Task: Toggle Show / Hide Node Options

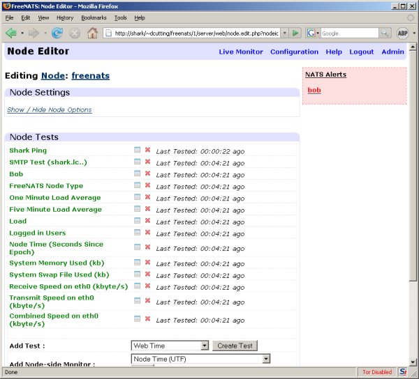Action: [50, 110]
